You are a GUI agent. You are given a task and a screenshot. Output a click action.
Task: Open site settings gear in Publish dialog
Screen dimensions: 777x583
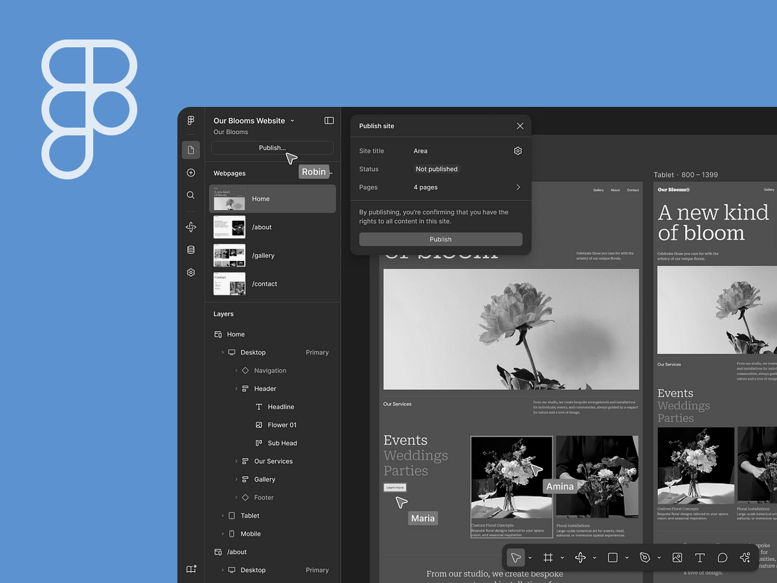pyautogui.click(x=518, y=151)
